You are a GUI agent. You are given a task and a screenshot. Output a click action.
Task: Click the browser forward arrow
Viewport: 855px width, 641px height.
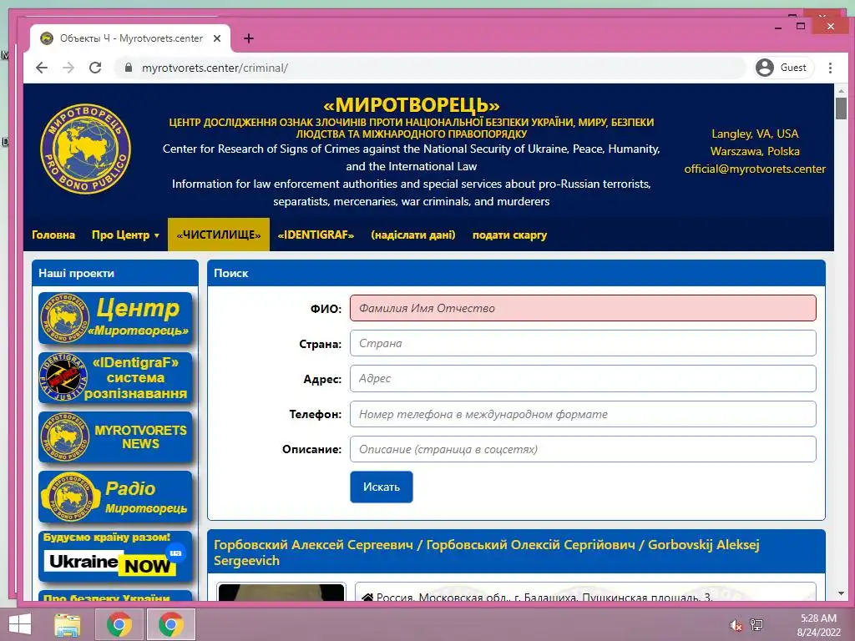(68, 68)
